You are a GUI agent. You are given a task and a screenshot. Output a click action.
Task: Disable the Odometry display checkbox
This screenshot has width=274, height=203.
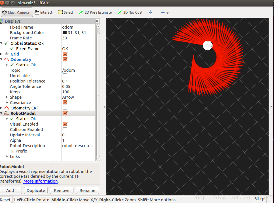point(65,59)
